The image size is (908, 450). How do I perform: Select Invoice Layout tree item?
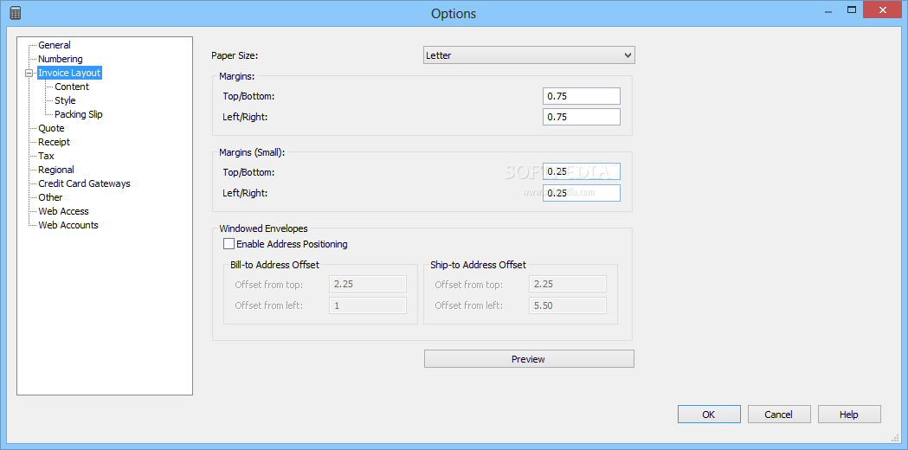69,73
